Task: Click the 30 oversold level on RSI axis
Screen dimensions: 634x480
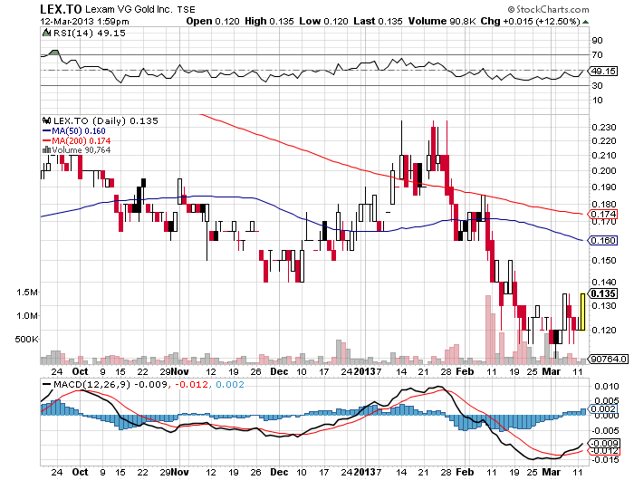Action: point(597,85)
